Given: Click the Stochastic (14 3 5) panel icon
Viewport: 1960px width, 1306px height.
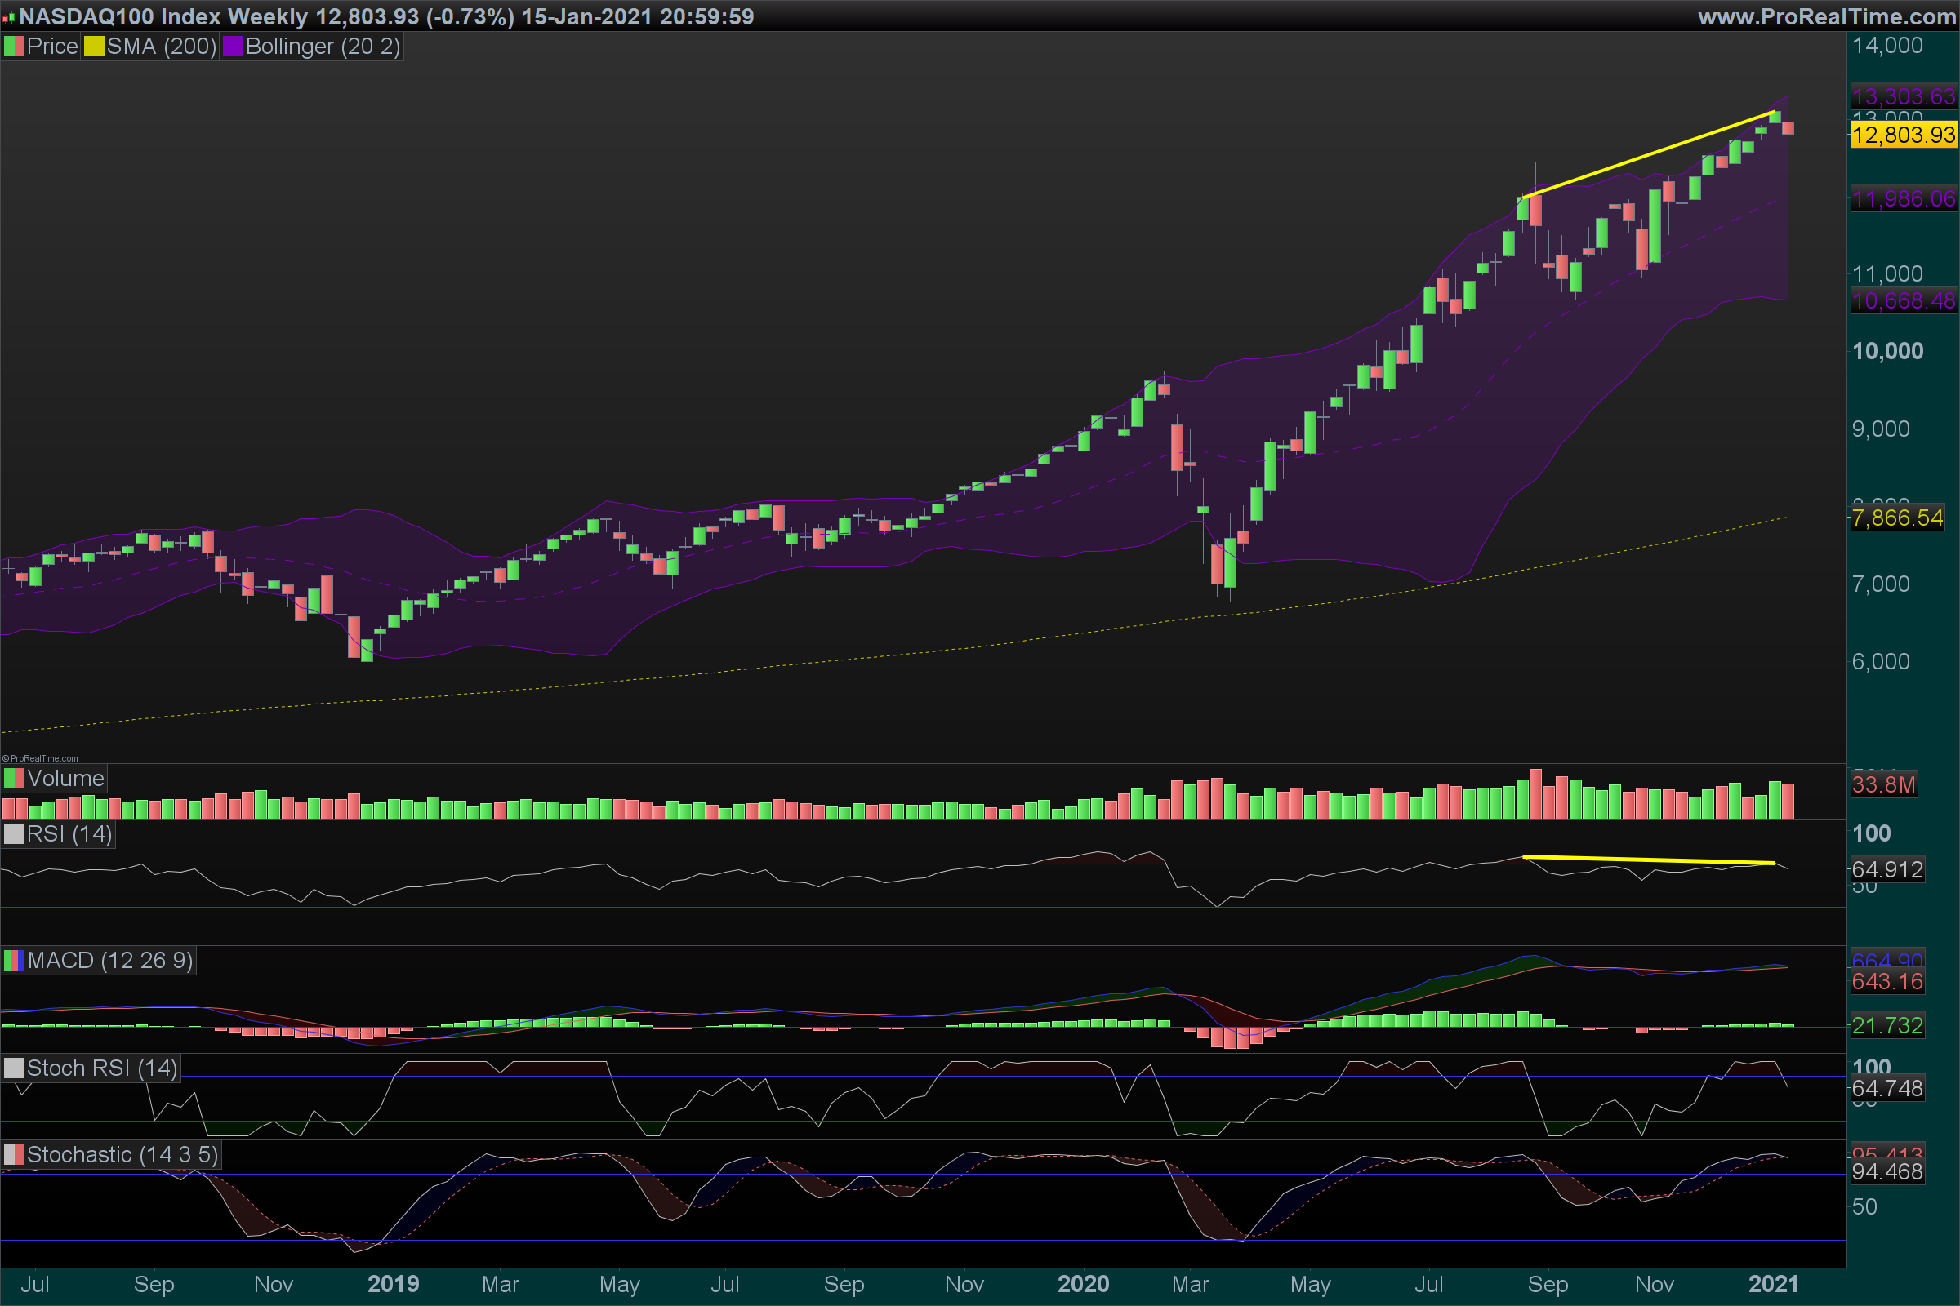Looking at the screenshot, I should (14, 1154).
